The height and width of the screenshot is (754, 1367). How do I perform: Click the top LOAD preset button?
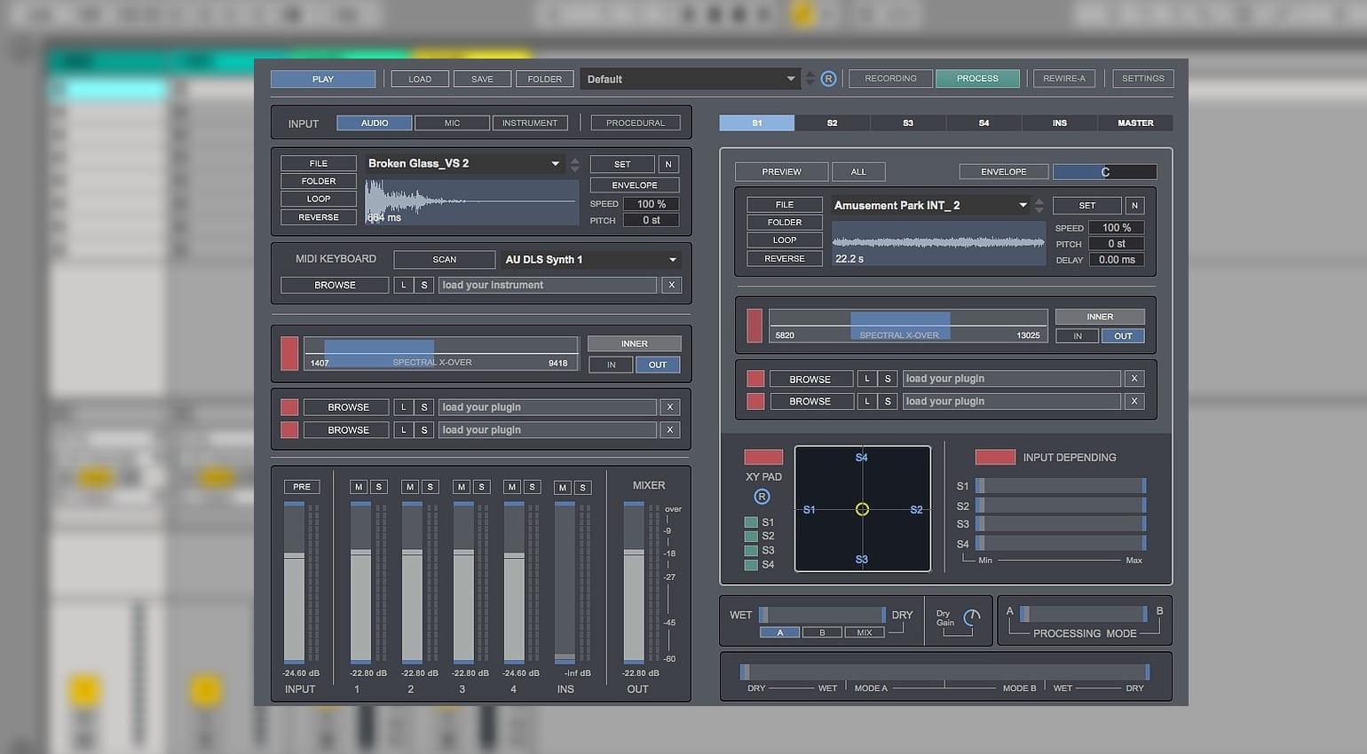(x=420, y=79)
